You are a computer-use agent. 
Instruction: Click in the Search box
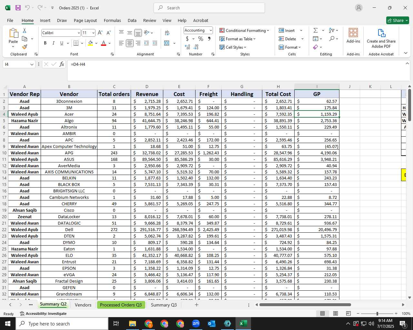pyautogui.click(x=209, y=8)
